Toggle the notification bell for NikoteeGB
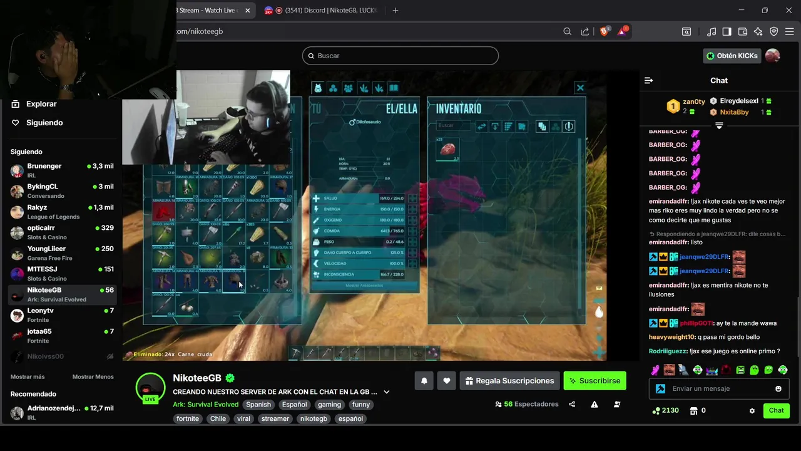The image size is (801, 451). pyautogui.click(x=424, y=380)
